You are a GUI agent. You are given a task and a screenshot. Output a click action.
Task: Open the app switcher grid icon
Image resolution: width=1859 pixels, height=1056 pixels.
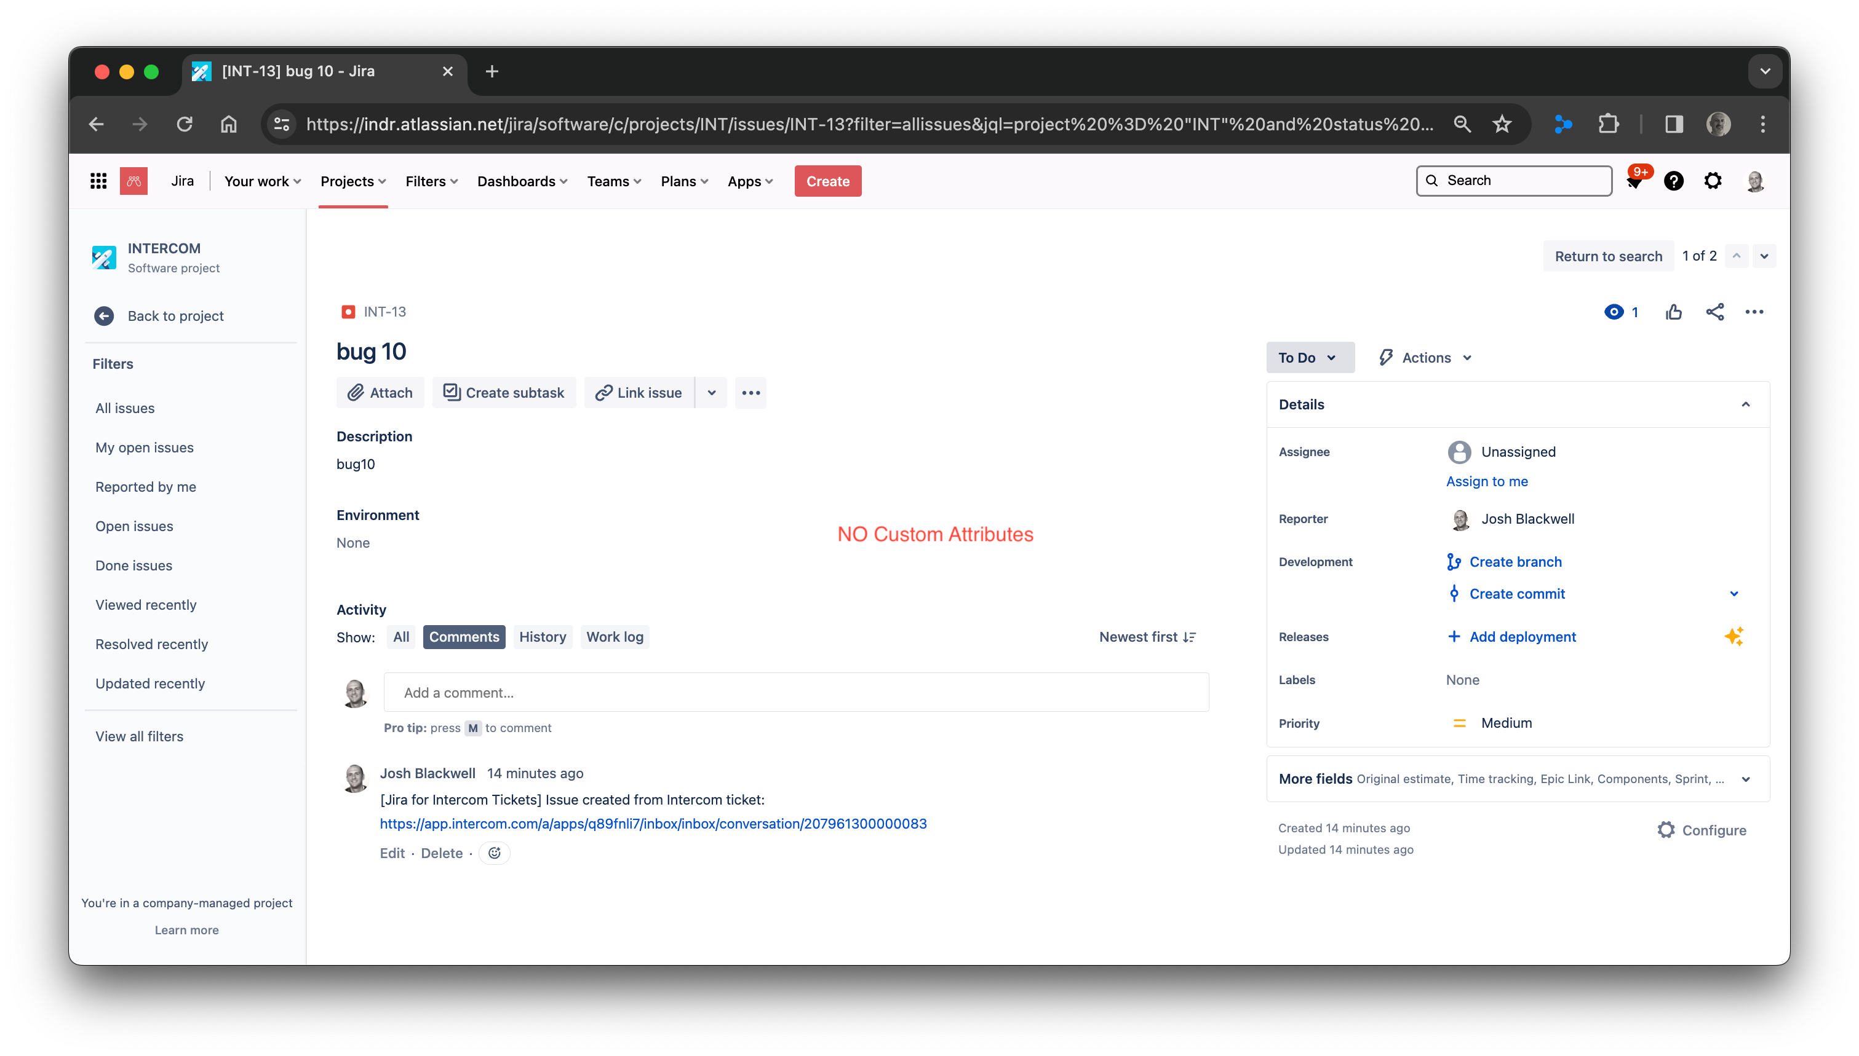98,181
